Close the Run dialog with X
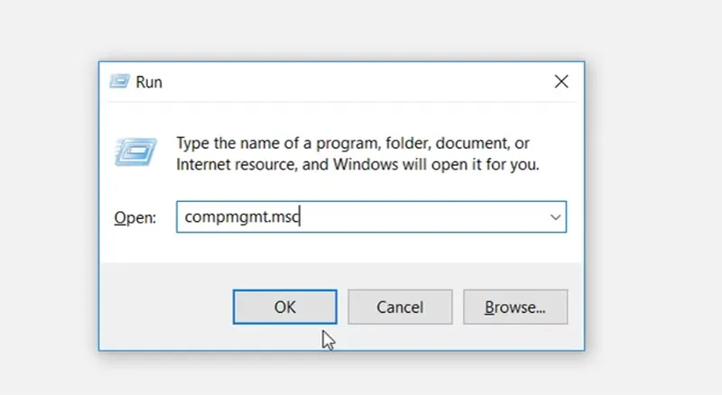The width and height of the screenshot is (722, 395). 561,81
